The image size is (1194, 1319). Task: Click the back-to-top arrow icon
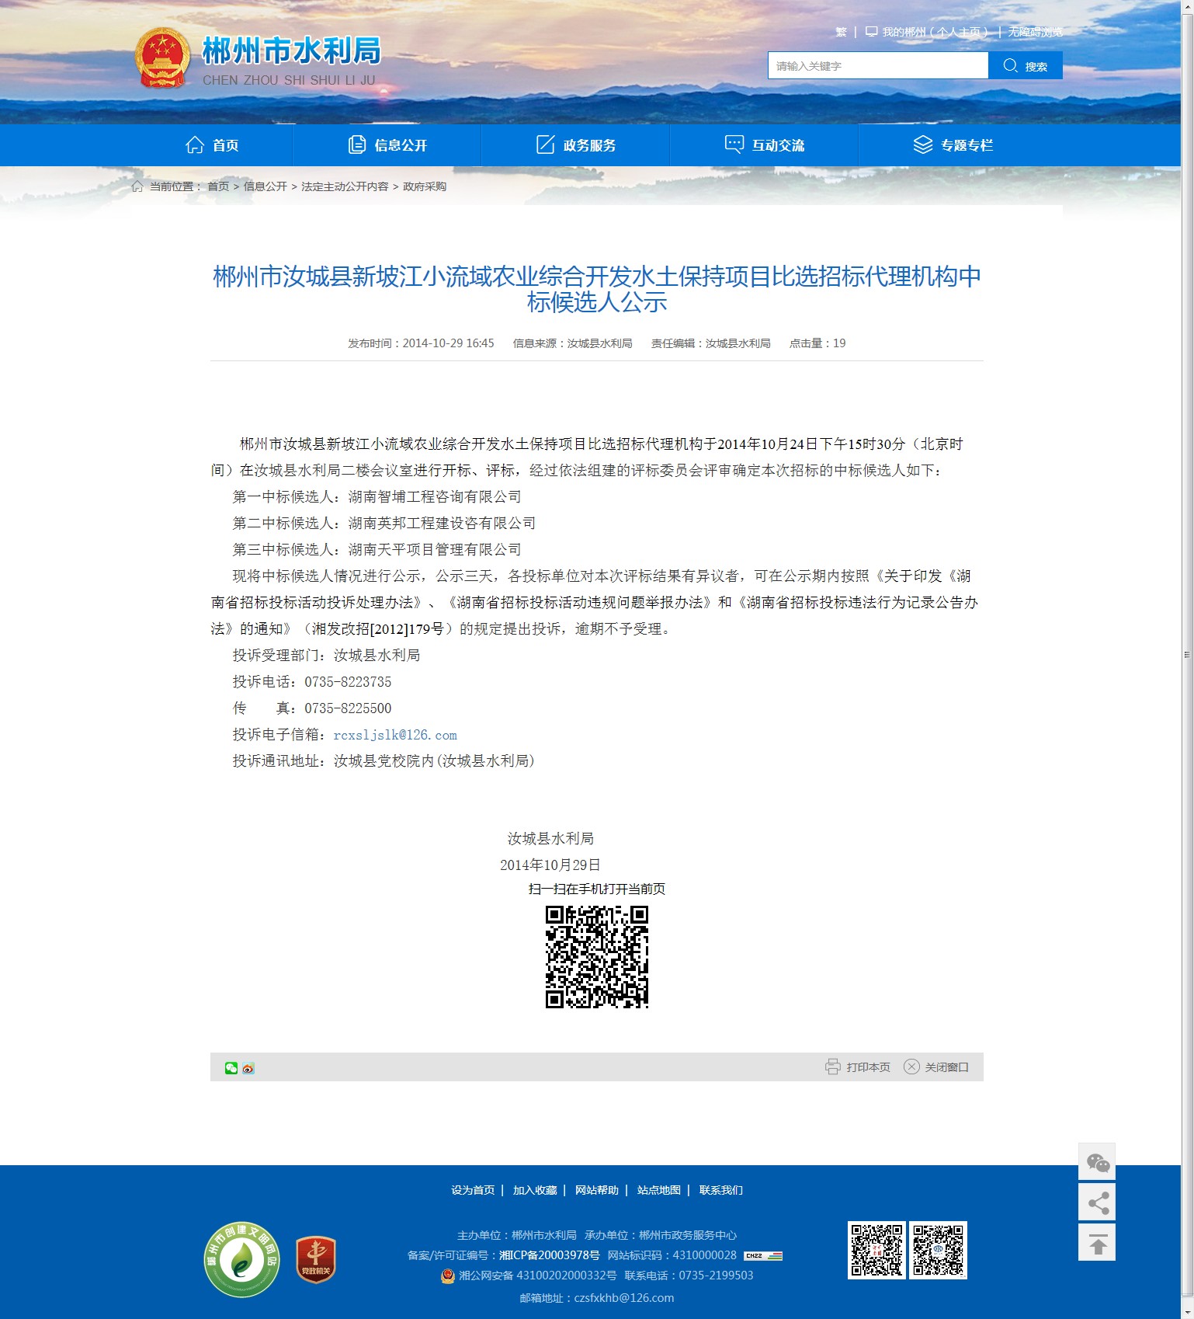pyautogui.click(x=1097, y=1244)
